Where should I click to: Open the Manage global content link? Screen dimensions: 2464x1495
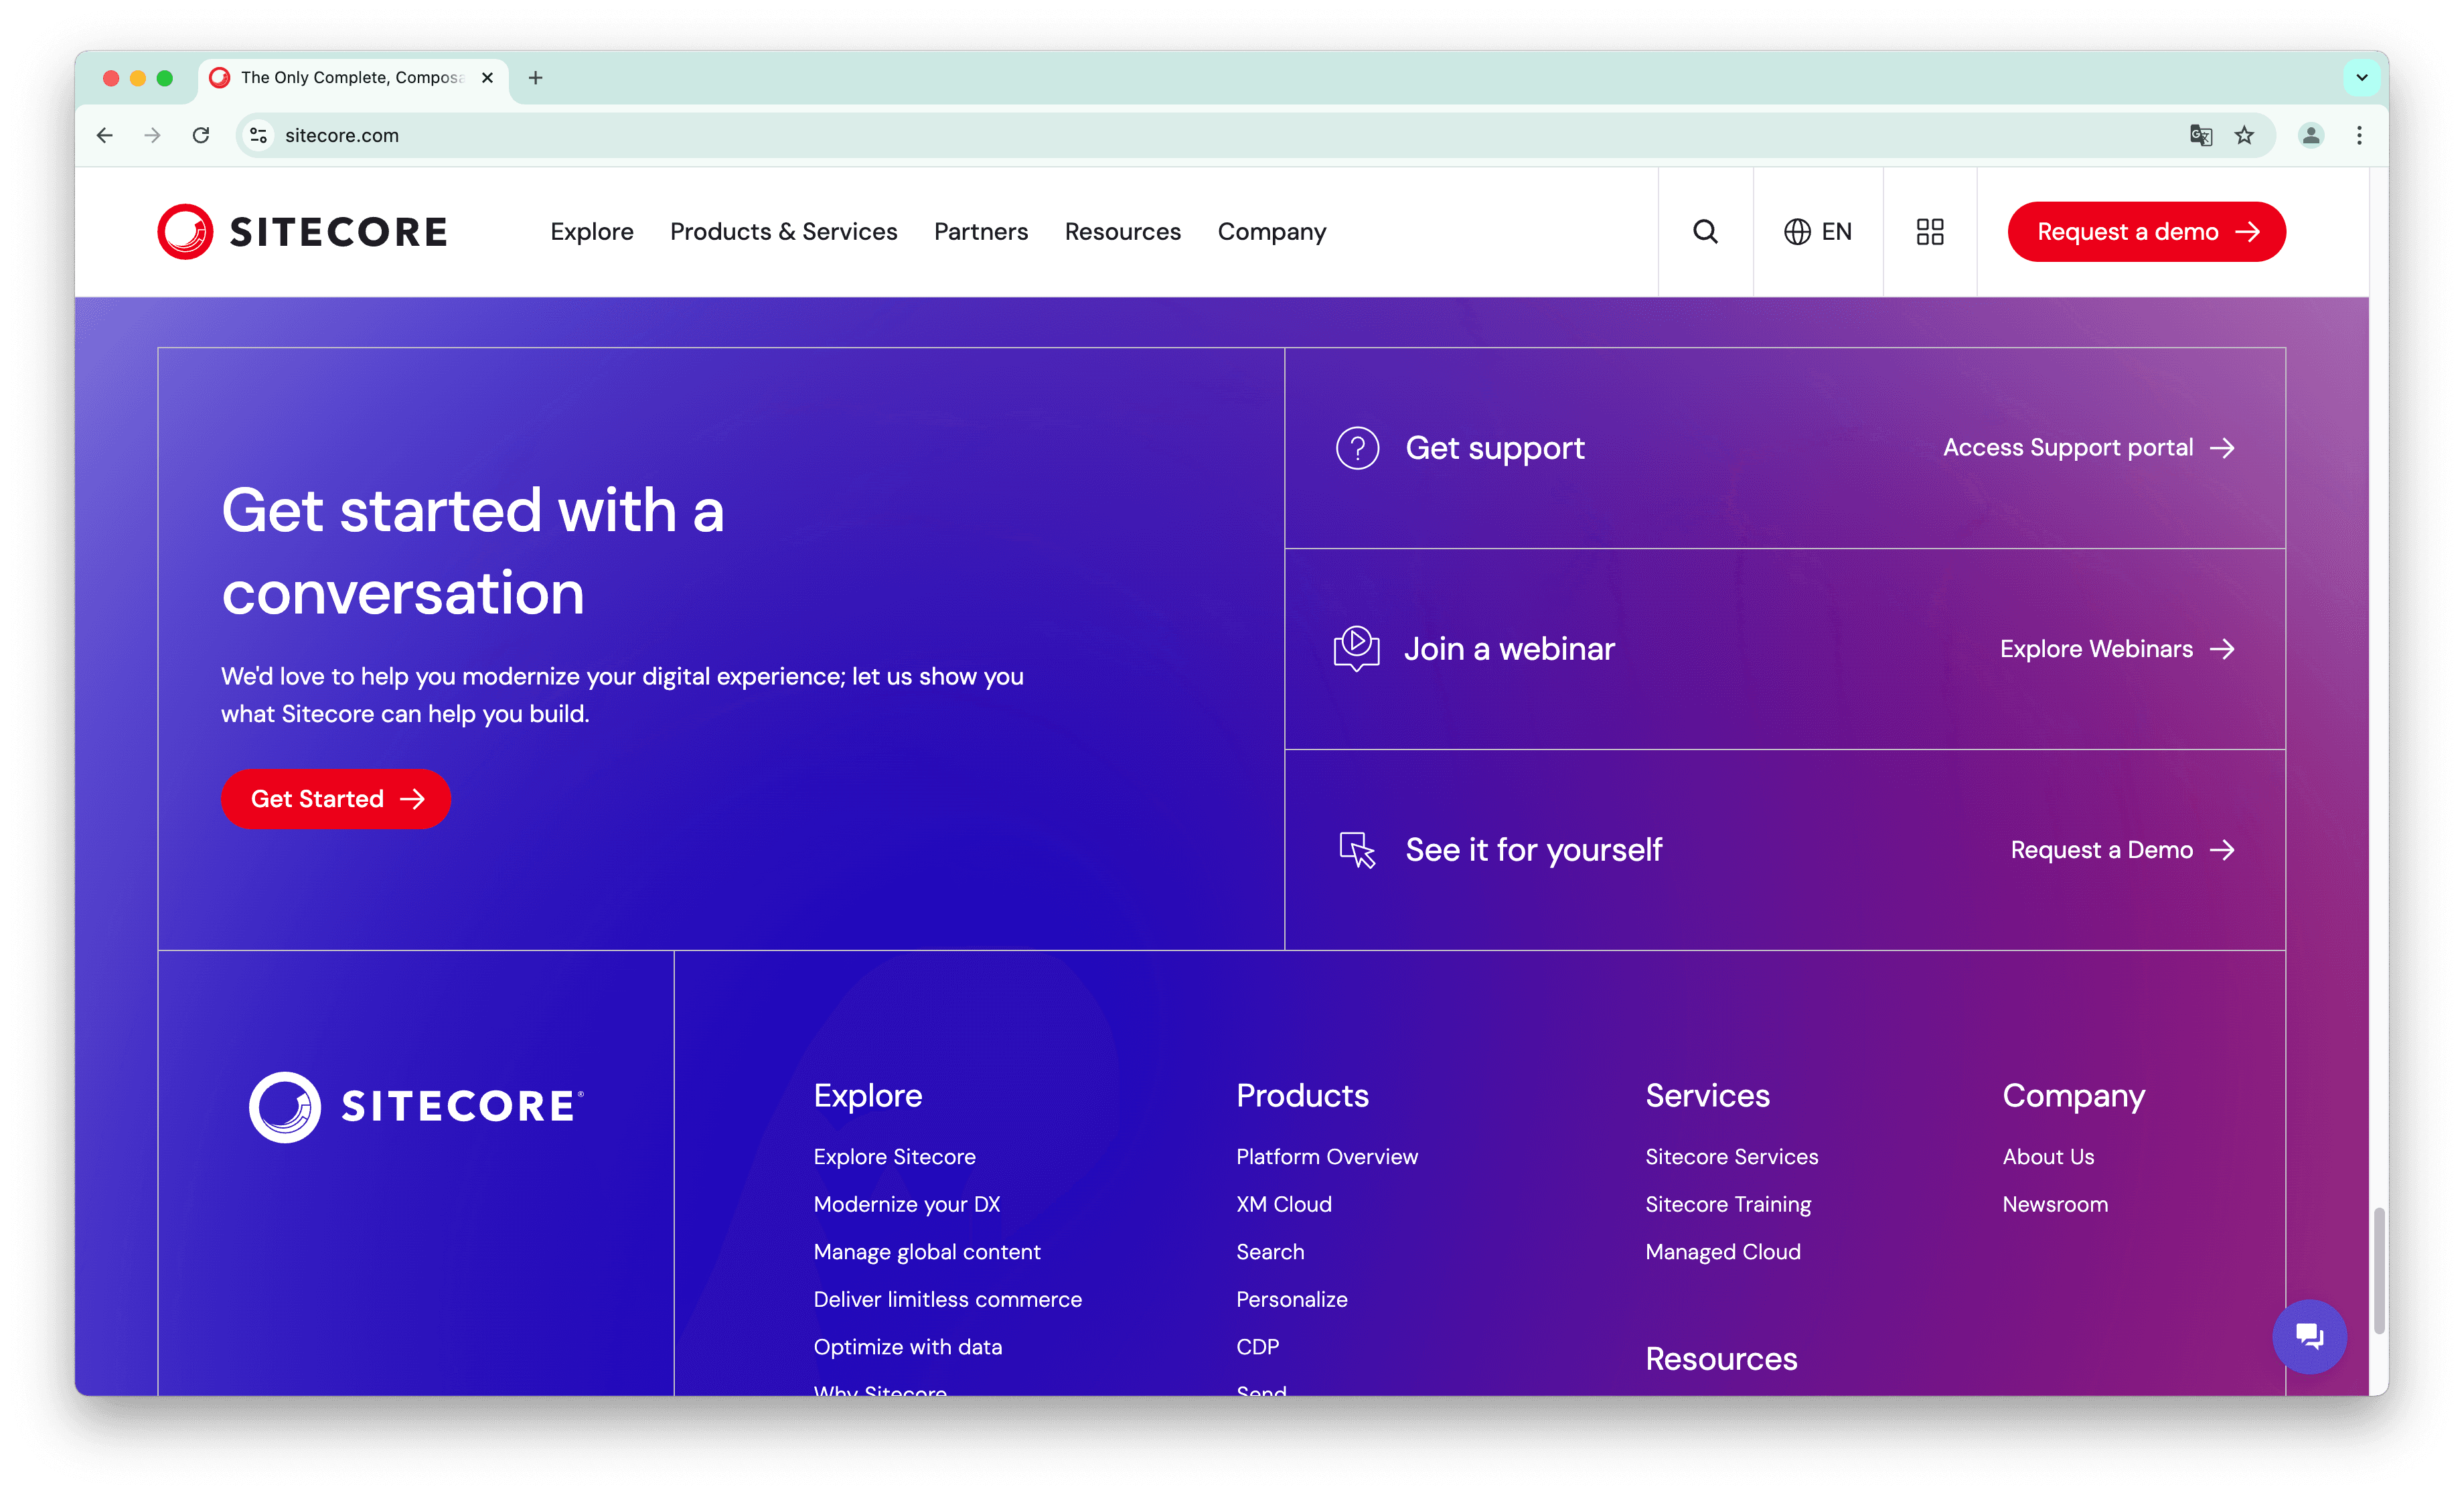926,1252
